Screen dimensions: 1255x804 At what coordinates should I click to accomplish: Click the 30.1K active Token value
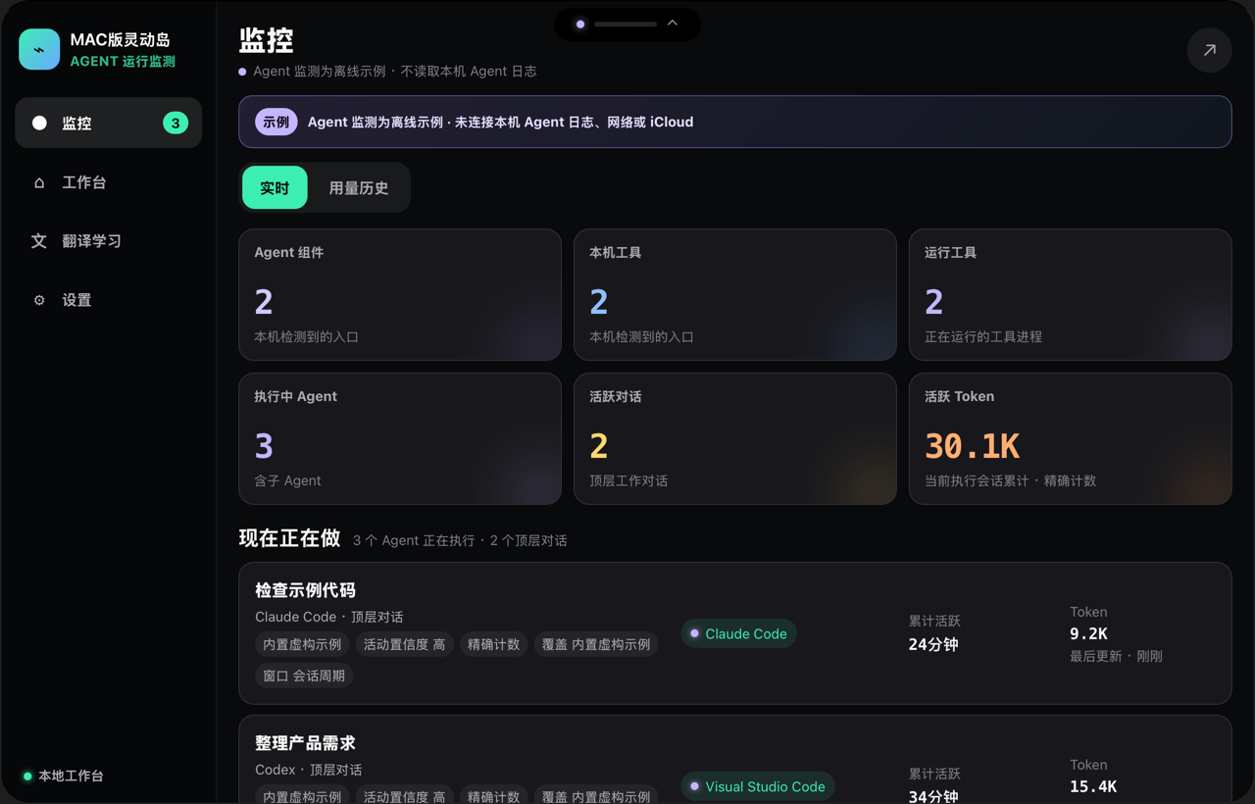tap(973, 446)
